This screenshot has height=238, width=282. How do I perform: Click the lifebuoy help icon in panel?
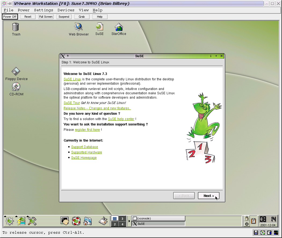76,221
